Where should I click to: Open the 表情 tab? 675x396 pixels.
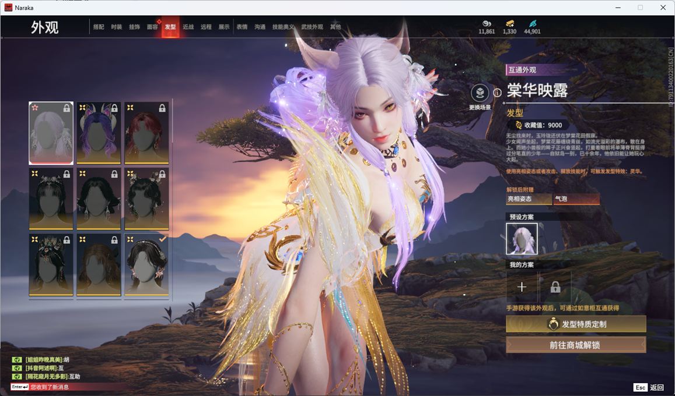(x=242, y=27)
